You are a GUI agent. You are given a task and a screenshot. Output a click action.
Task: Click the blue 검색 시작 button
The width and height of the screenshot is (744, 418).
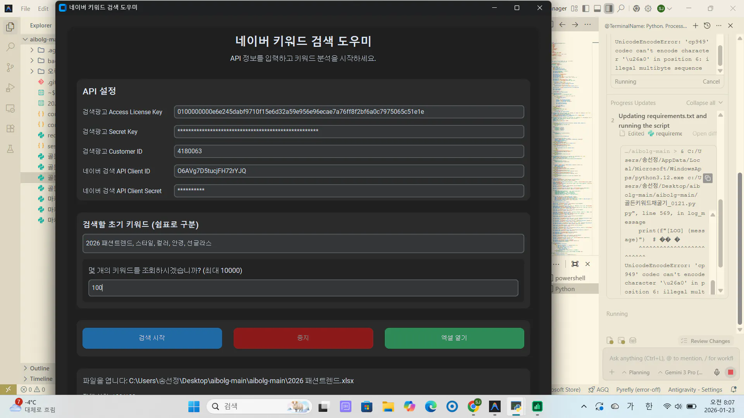coord(152,338)
